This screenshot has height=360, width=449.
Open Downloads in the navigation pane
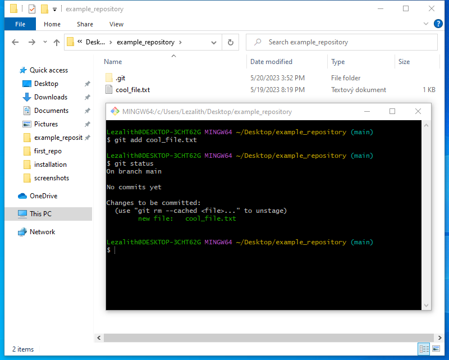pos(51,97)
